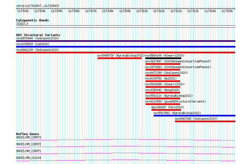The width and height of the screenshot is (243, 164).
Task: Click nsv5499739 (ByrskaBishop2022) label
Action: pos(121,55)
